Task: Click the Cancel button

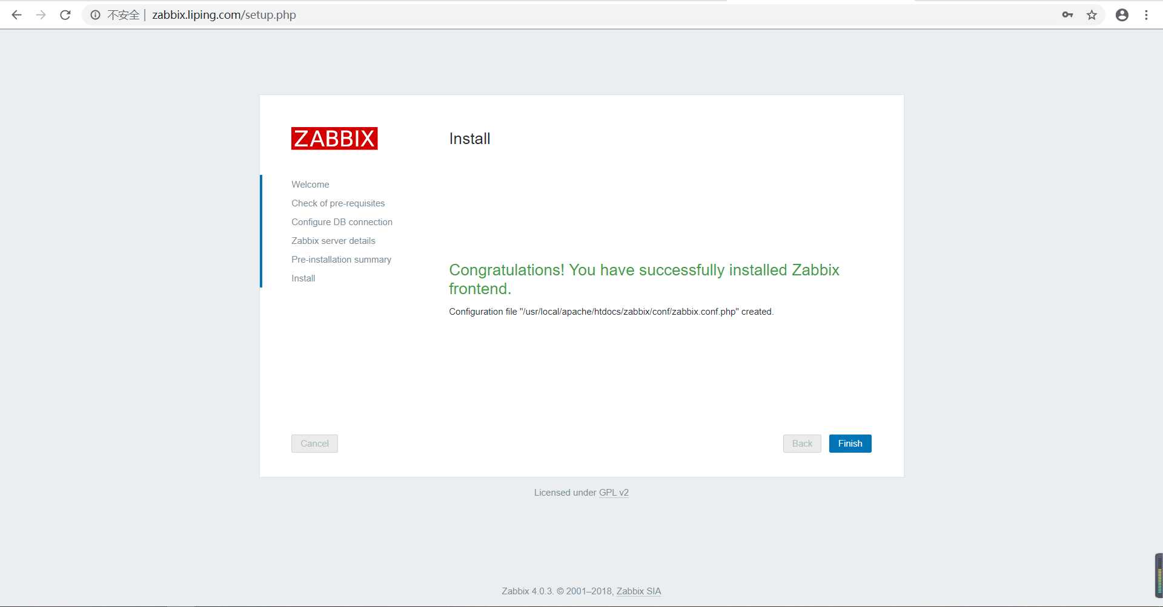Action: coord(314,444)
